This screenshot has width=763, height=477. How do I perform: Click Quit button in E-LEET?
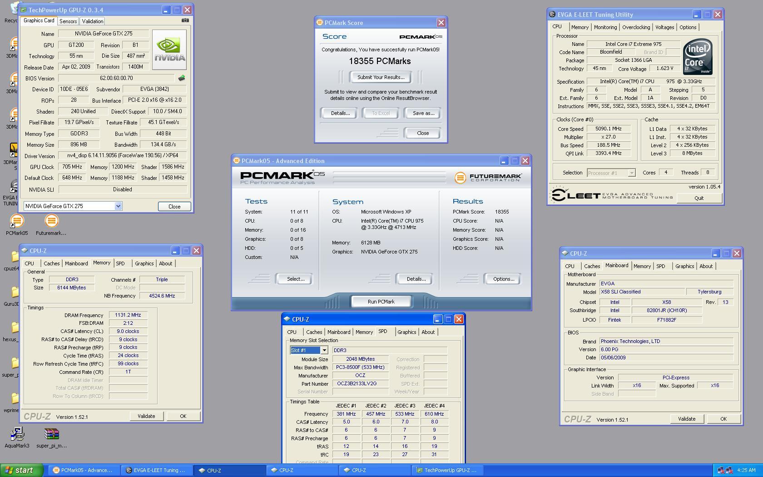coord(699,198)
